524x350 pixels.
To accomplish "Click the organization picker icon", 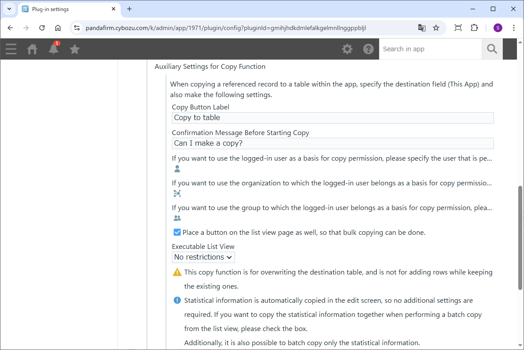I will pos(177,193).
